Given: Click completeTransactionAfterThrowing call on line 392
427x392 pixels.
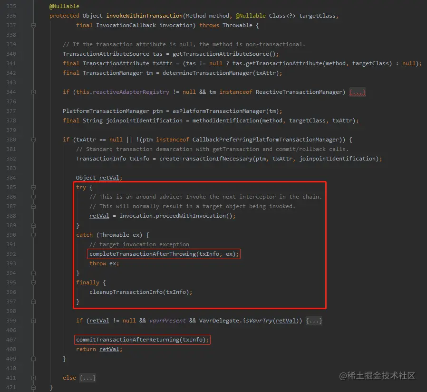Looking at the screenshot, I should click(164, 254).
